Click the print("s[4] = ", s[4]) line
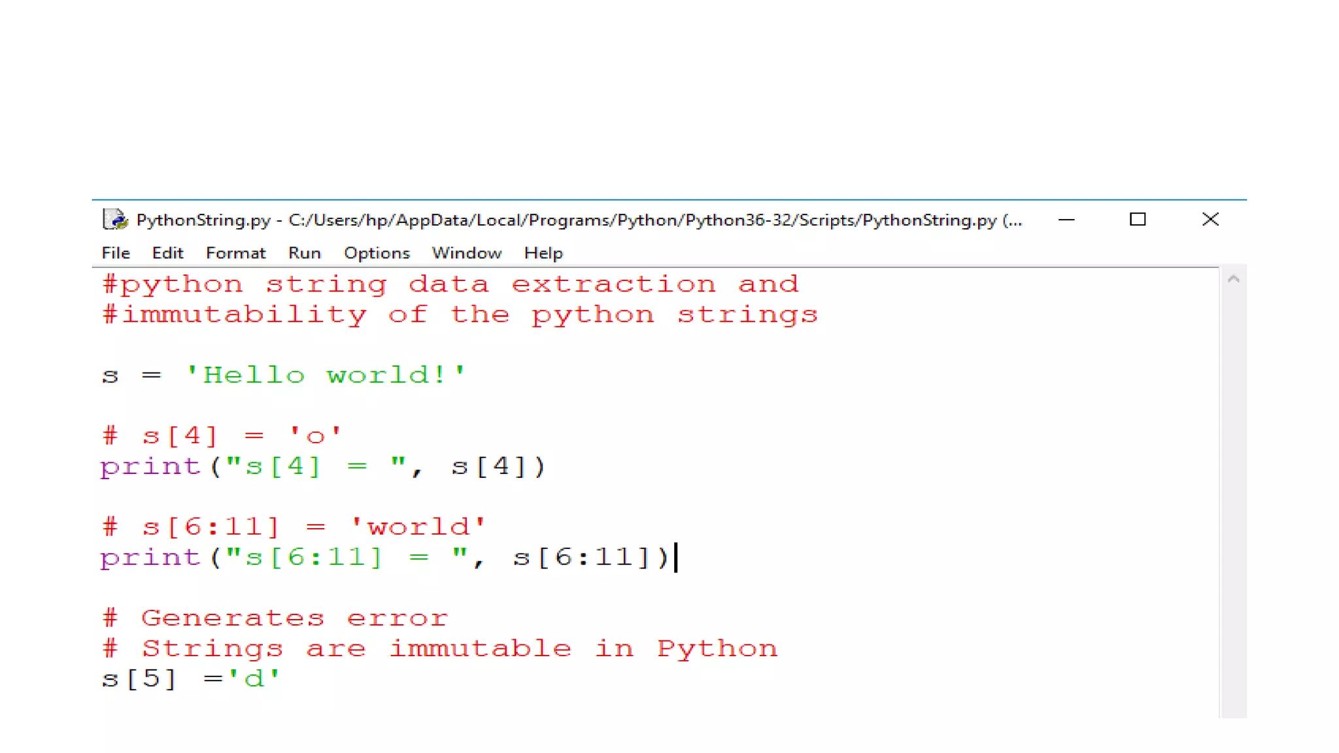This screenshot has width=1339, height=753. click(322, 467)
